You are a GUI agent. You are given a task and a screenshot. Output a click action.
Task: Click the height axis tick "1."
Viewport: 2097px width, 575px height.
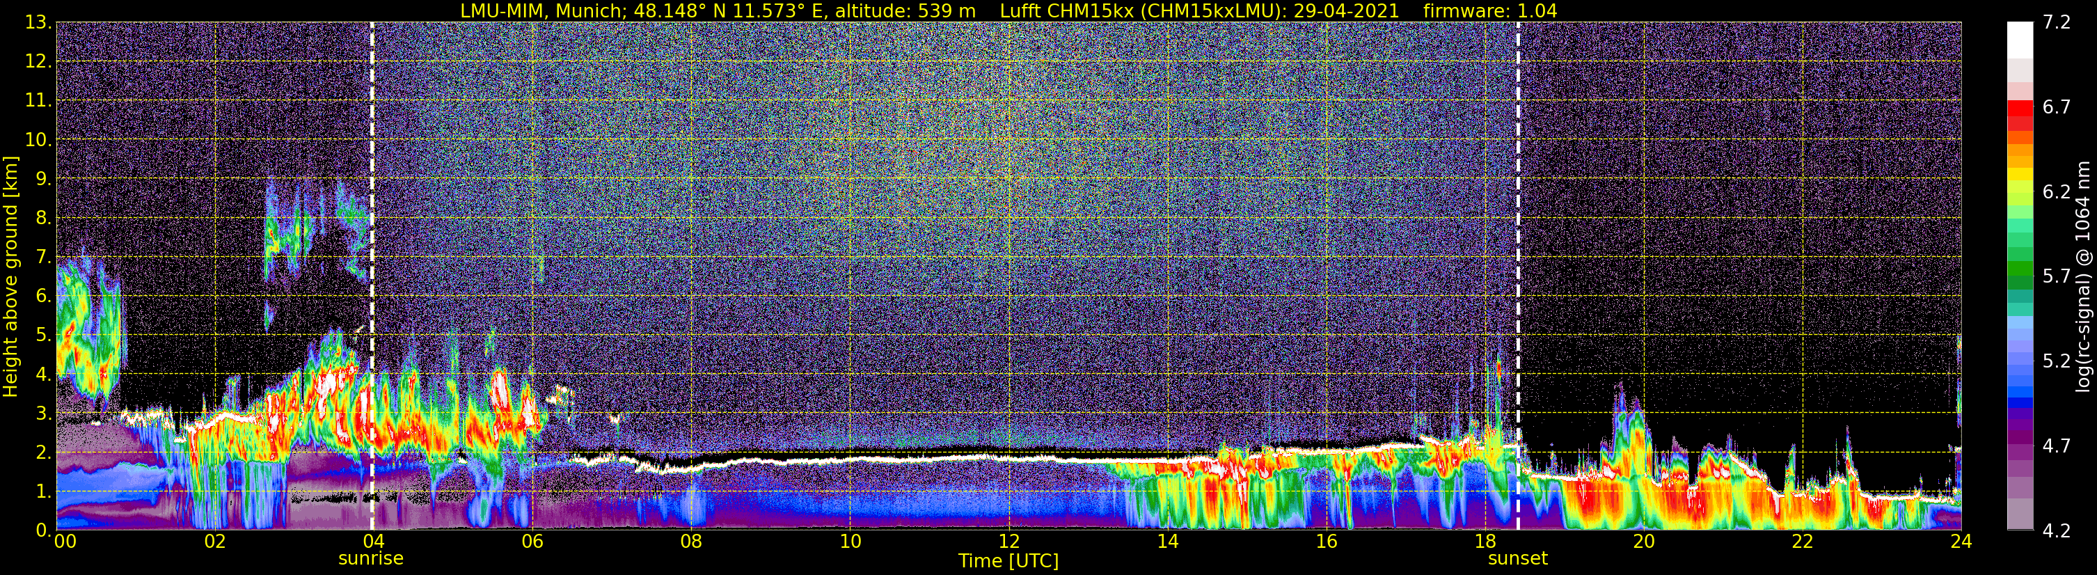click(x=43, y=492)
